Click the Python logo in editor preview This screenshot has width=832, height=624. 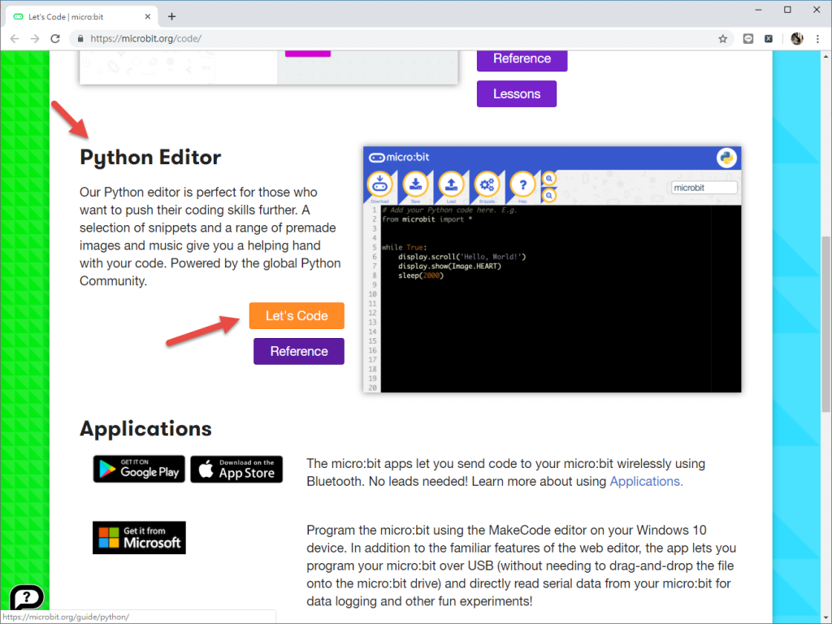[x=726, y=158]
